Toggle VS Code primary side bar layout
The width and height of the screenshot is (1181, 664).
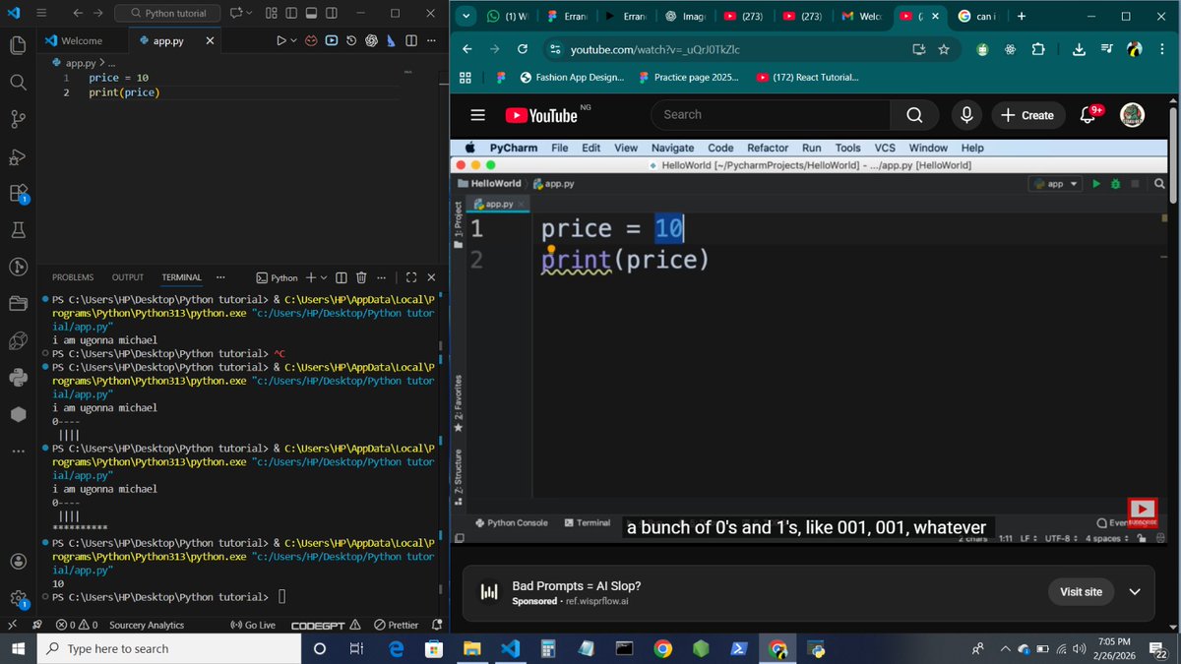point(290,14)
